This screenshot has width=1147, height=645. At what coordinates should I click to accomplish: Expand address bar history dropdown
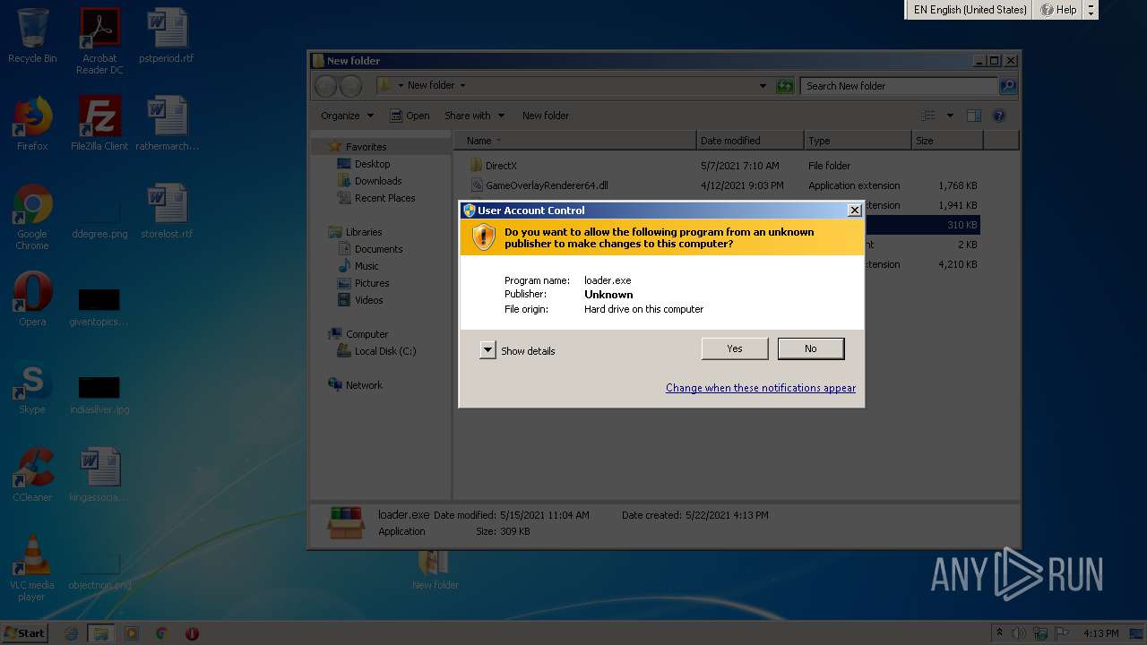click(763, 86)
